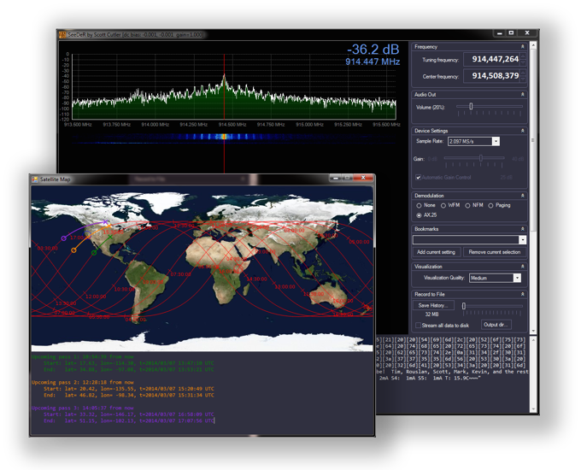Image resolution: width=581 pixels, height=470 pixels.
Task: Expand the Bookmarks dropdown list
Action: [522, 240]
